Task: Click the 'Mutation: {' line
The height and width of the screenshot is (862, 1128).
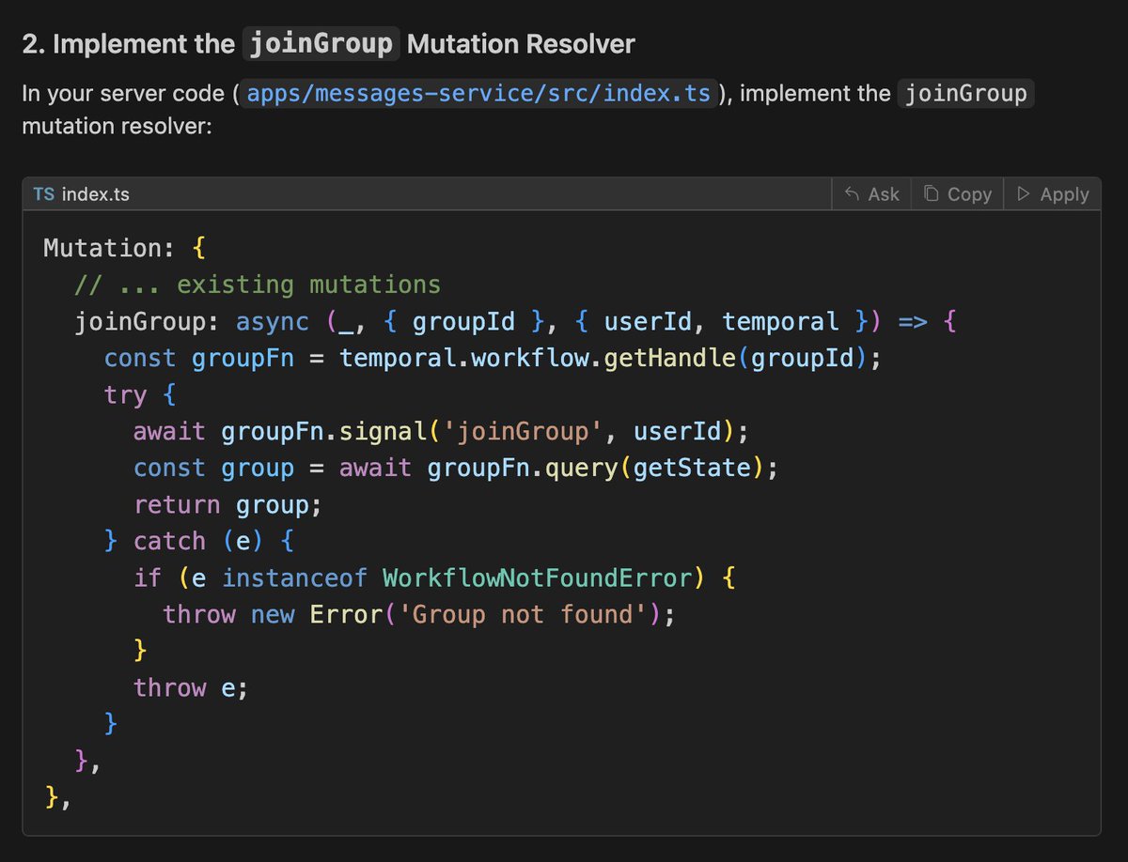Action: pyautogui.click(x=124, y=248)
